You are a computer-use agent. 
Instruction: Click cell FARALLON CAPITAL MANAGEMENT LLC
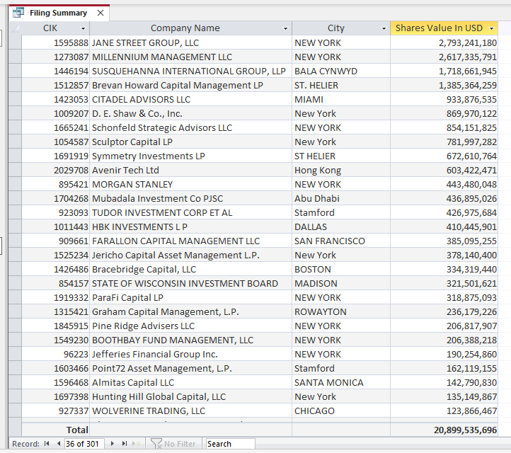[x=190, y=241]
